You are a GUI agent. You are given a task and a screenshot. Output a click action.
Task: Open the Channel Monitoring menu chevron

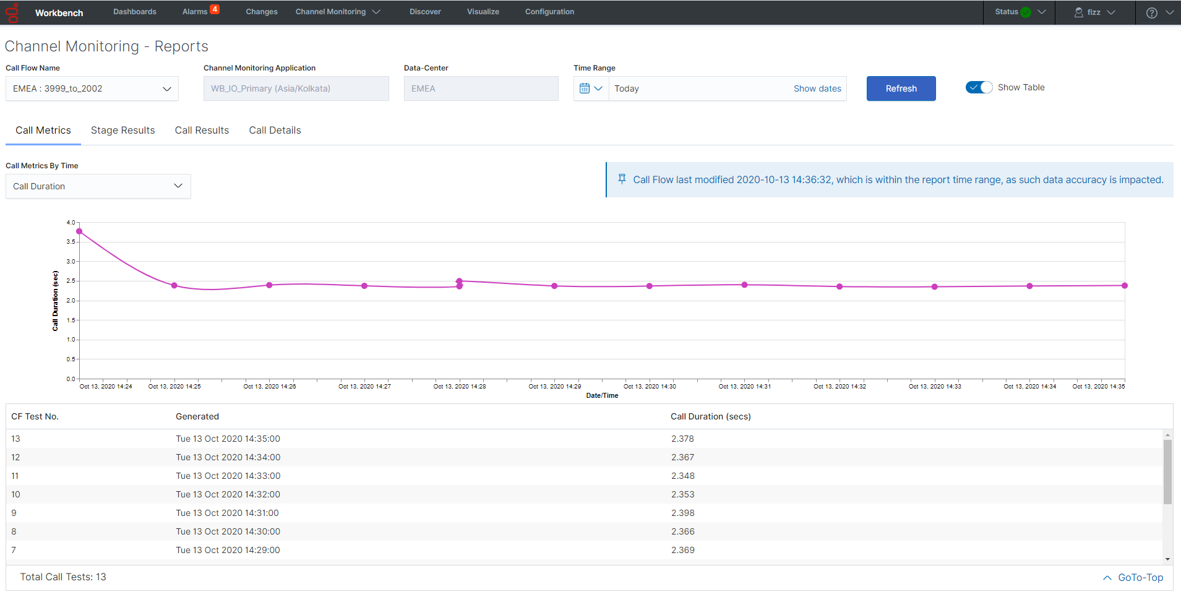(377, 11)
